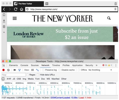Clear the network log
Viewport: 119px width, 100px height.
point(8,70)
